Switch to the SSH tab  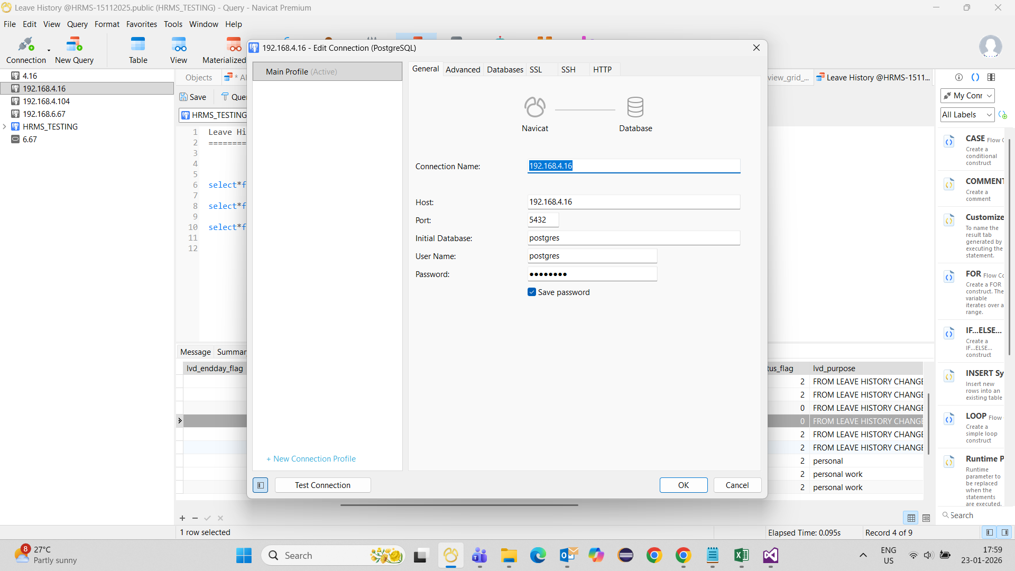(568, 70)
